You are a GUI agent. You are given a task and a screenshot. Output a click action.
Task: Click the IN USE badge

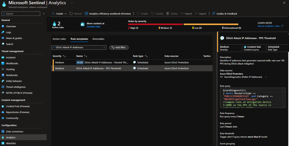coord(80,63)
